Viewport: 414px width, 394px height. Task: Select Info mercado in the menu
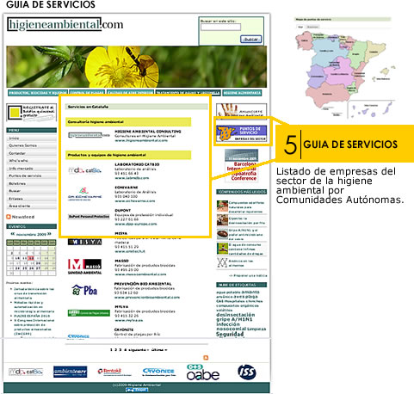click(x=31, y=169)
